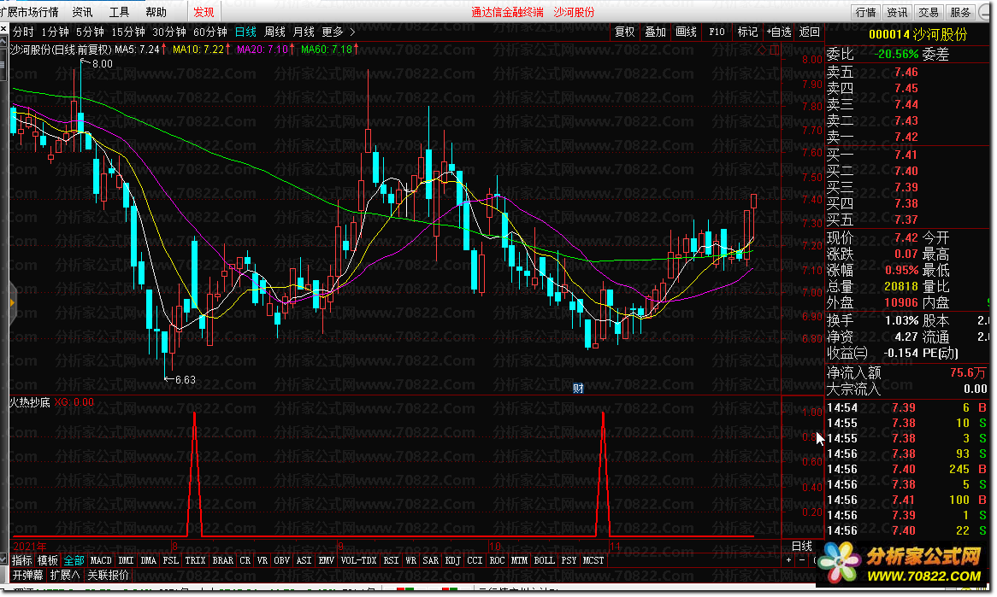The width and height of the screenshot is (997, 597).
Task: Click the 返回 back button
Action: point(810,32)
